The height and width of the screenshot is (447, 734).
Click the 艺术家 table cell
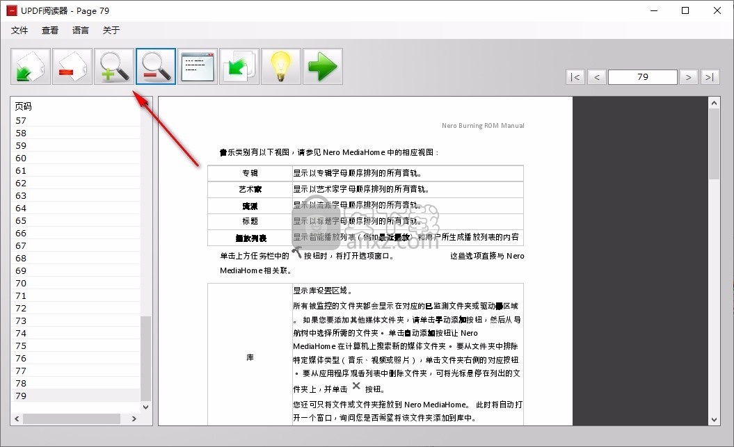click(x=250, y=189)
